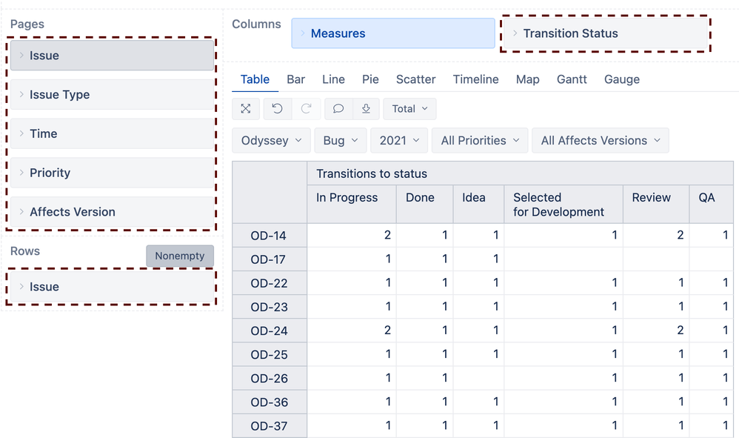Switch to the Gantt chart icon tab
Image resolution: width=739 pixels, height=438 pixels.
(572, 79)
